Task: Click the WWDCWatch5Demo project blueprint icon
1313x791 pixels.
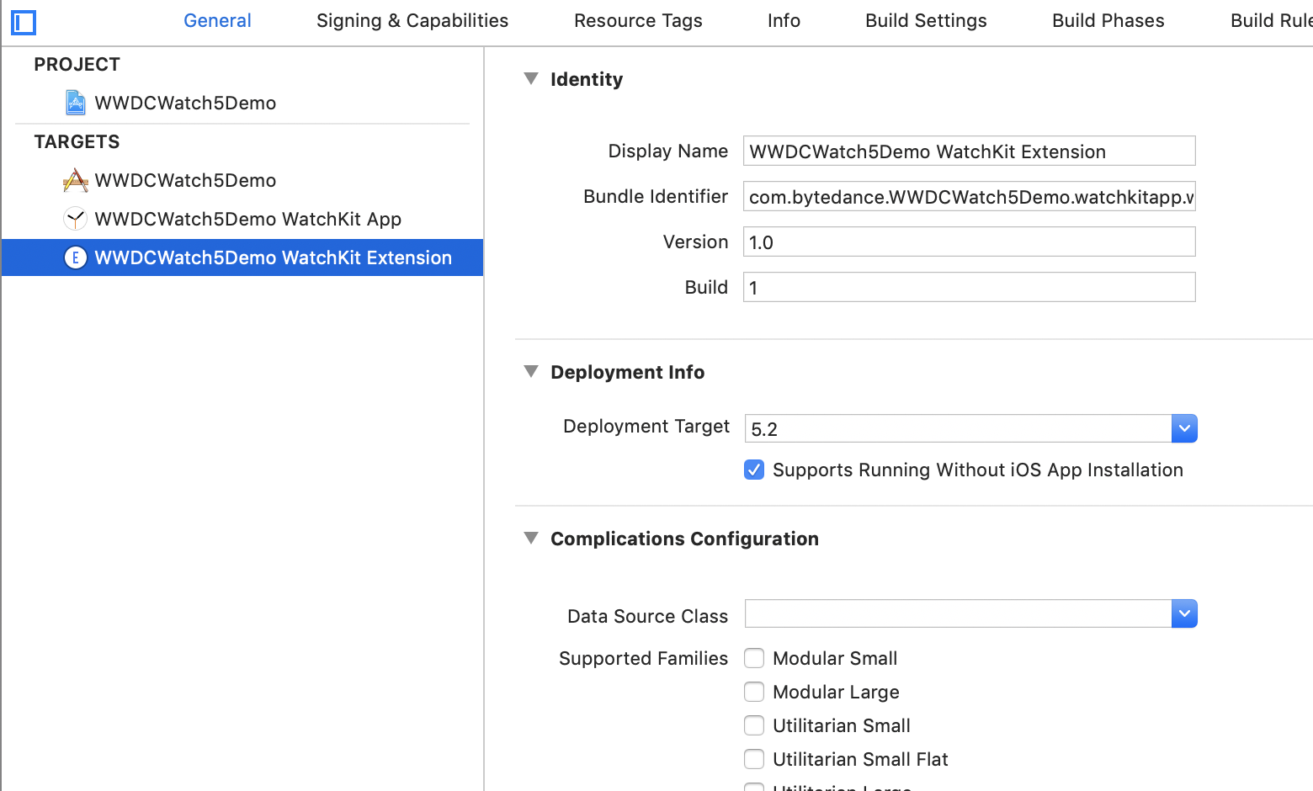Action: pos(76,103)
